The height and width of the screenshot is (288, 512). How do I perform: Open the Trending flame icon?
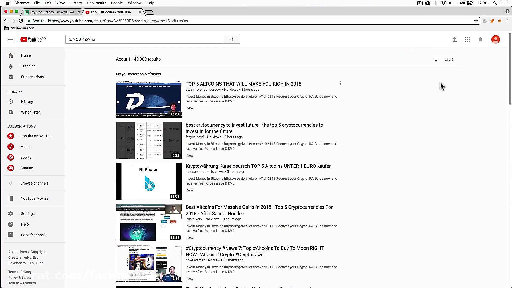pyautogui.click(x=11, y=66)
